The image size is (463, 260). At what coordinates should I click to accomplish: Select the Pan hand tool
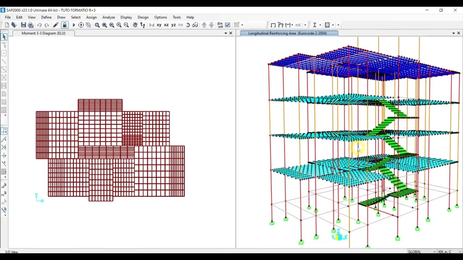point(135,25)
